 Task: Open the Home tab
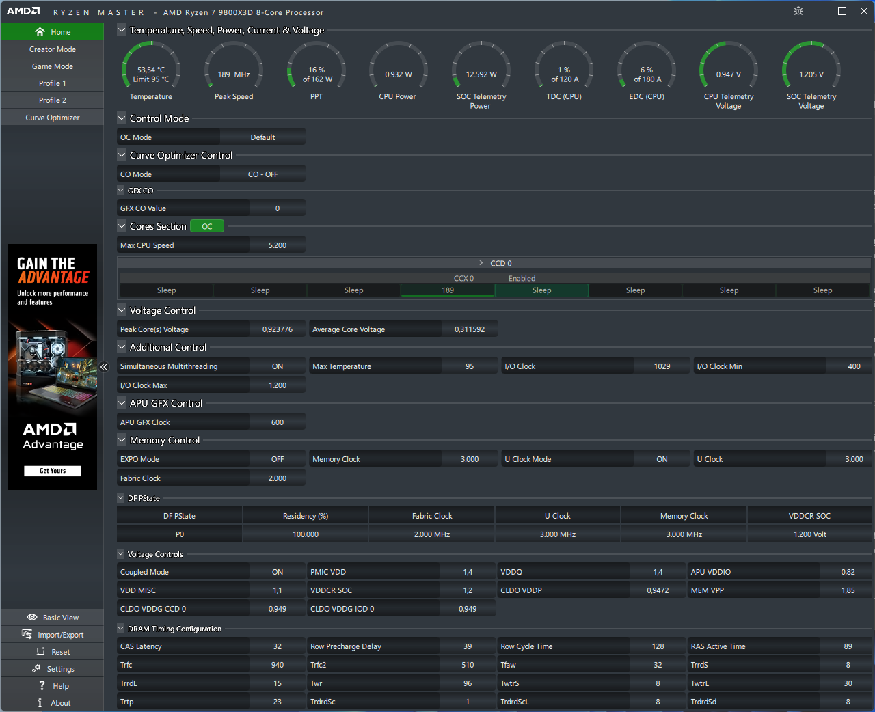[x=53, y=32]
